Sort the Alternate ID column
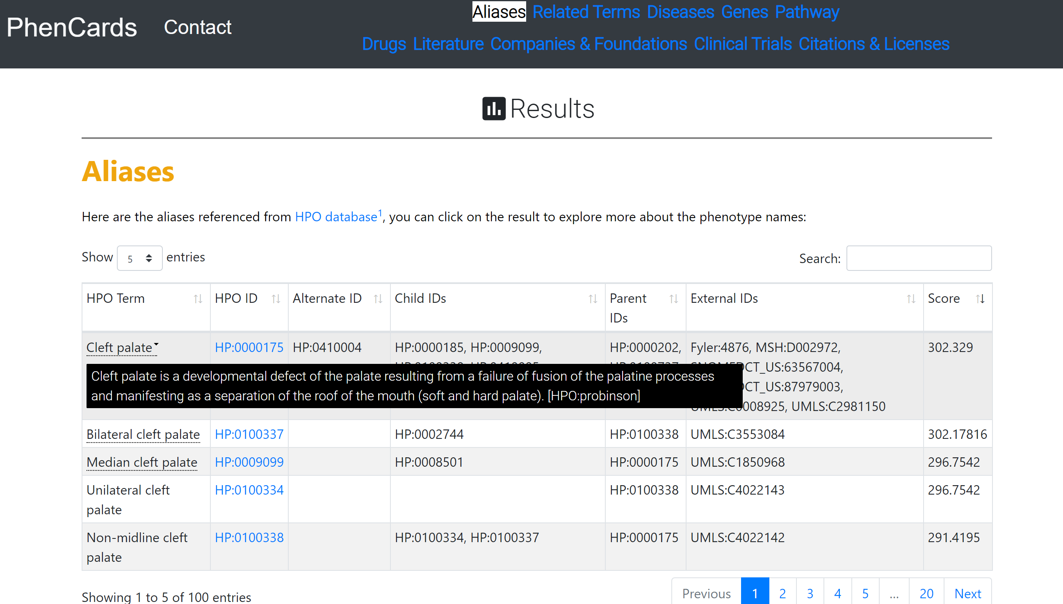This screenshot has height=604, width=1063. point(378,298)
